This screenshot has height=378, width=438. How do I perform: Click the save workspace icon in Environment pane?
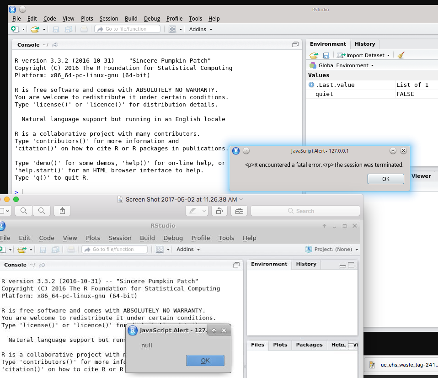coord(326,55)
